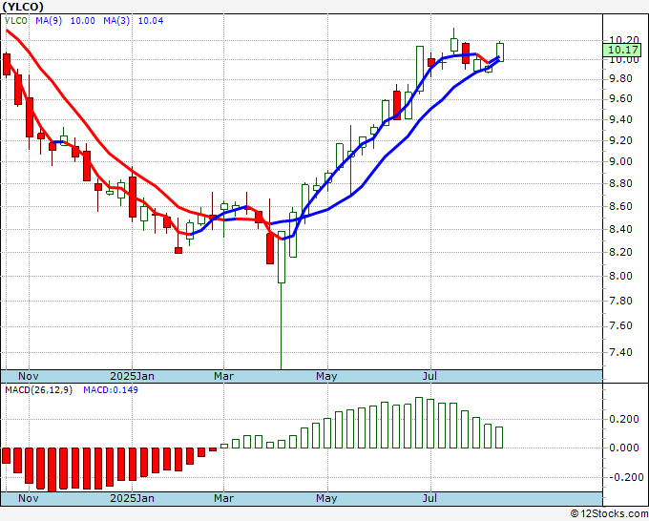Click the 9.00 price axis label
Viewport: 649px width, 521px height.
[621, 161]
